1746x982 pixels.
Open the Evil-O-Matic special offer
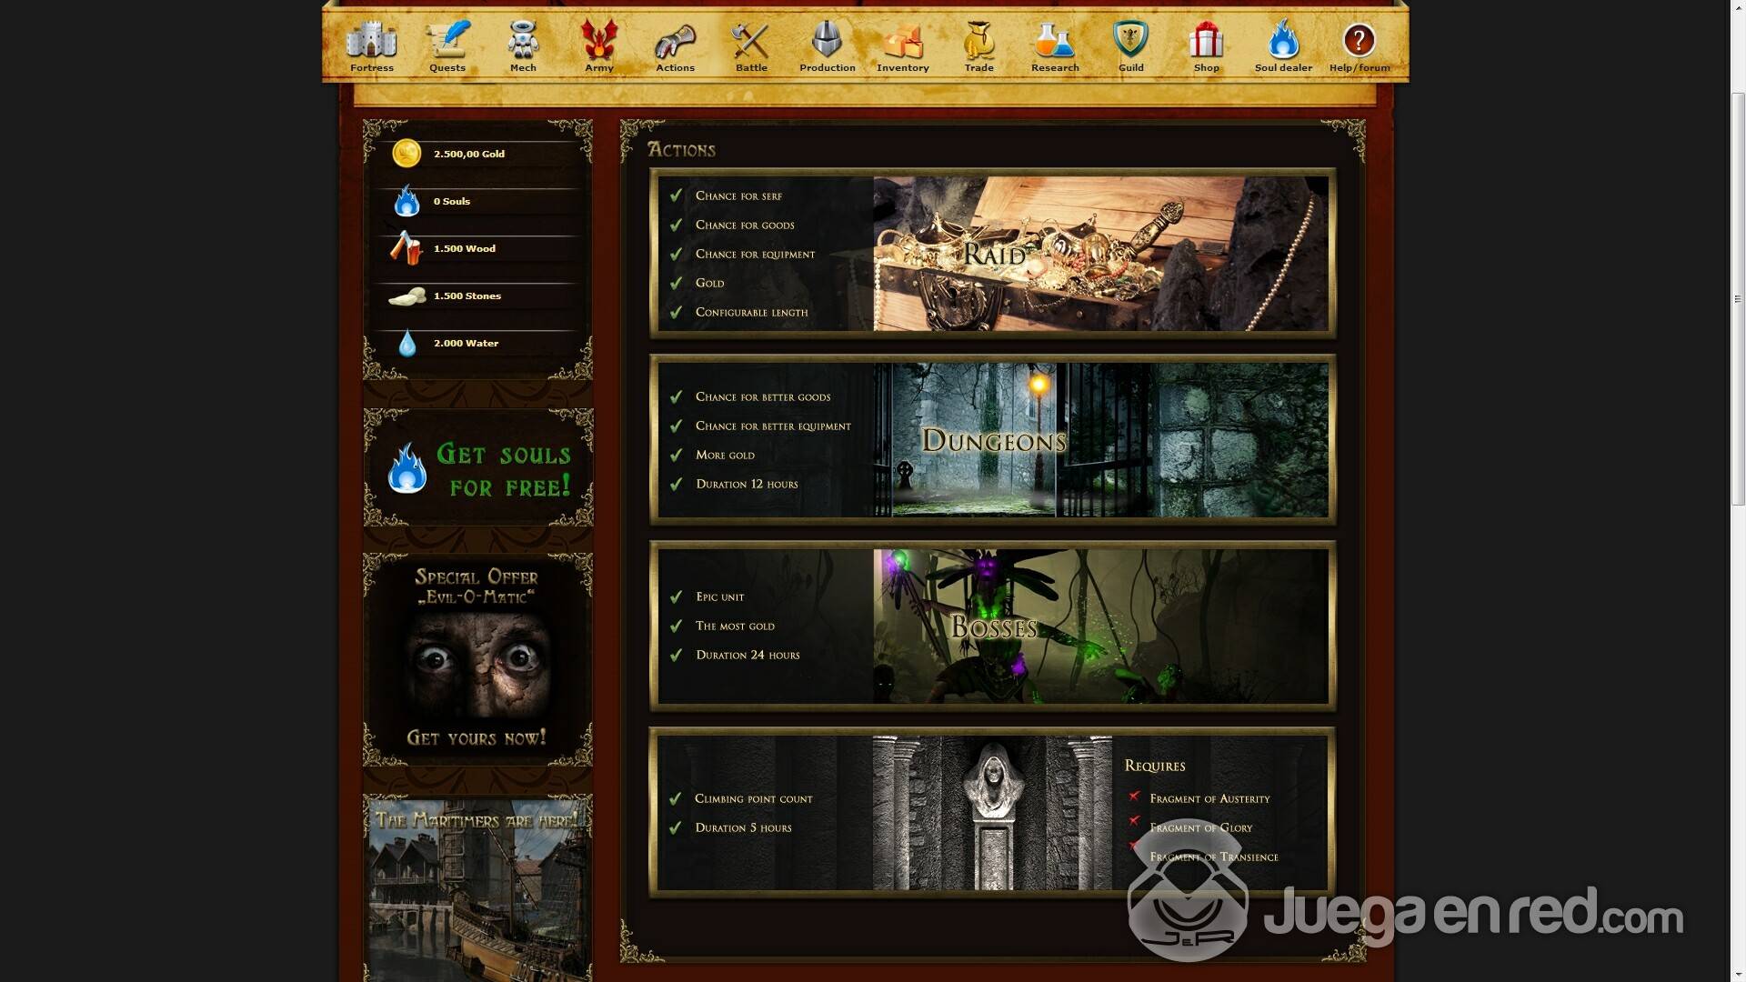pyautogui.click(x=478, y=659)
